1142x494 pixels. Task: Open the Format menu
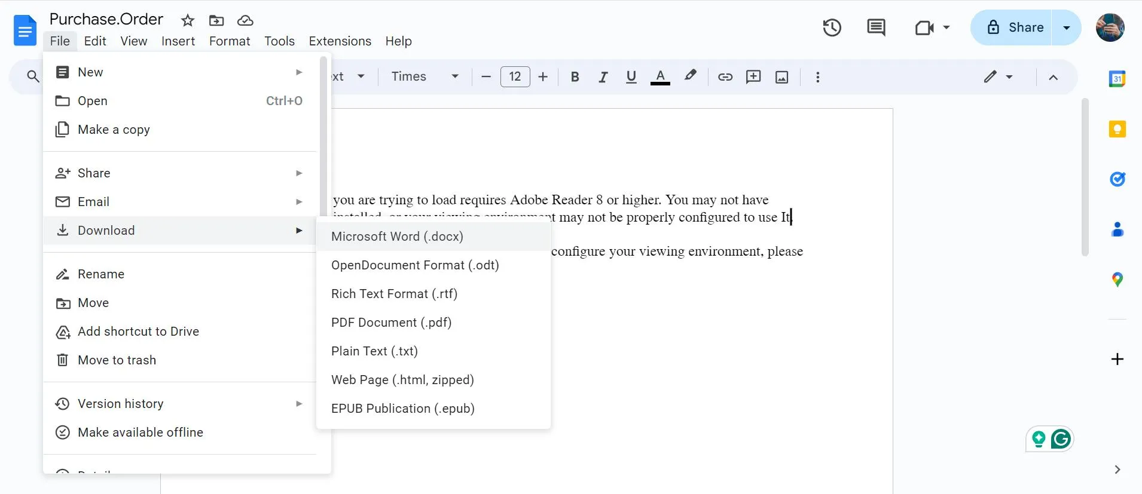click(230, 41)
